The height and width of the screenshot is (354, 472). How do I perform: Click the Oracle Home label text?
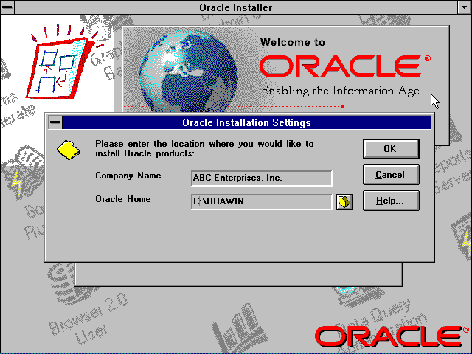click(122, 199)
